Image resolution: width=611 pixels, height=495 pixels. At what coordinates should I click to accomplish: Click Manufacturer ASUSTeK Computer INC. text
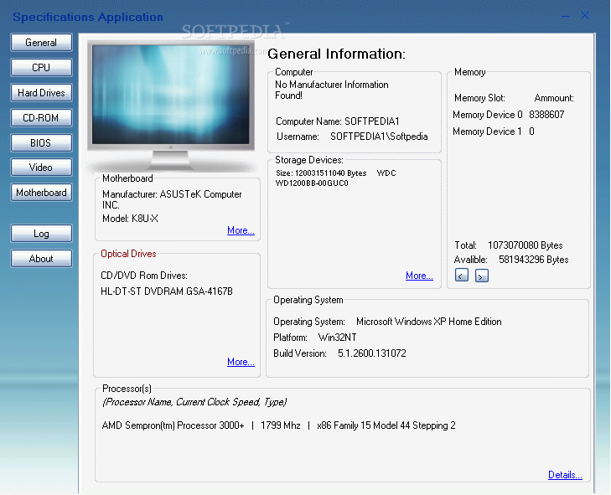[172, 199]
